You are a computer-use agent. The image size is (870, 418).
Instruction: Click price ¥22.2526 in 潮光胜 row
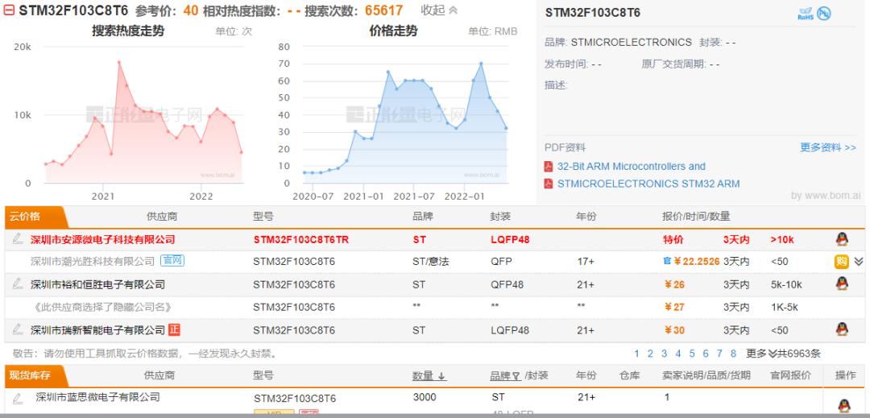[x=696, y=261]
